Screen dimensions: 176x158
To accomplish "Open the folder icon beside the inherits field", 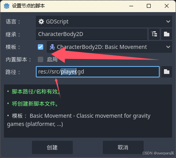I will [x=167, y=34].
